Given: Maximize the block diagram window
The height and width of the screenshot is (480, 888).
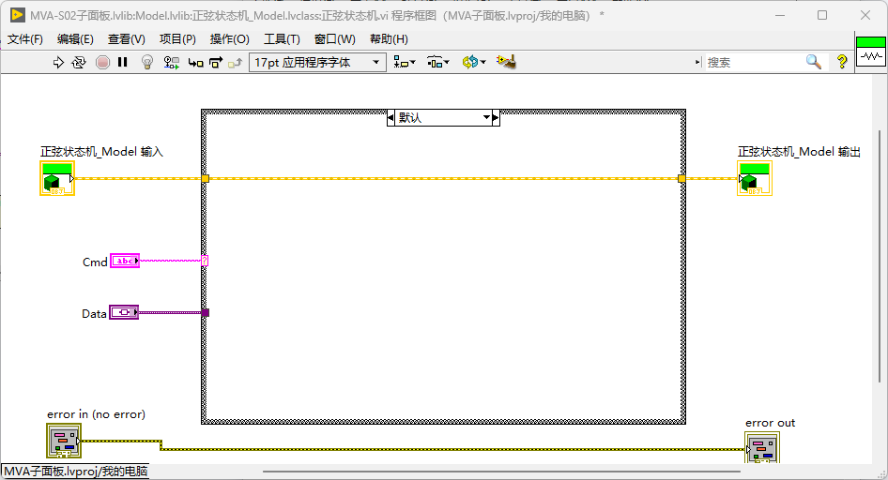Looking at the screenshot, I should tap(822, 15).
